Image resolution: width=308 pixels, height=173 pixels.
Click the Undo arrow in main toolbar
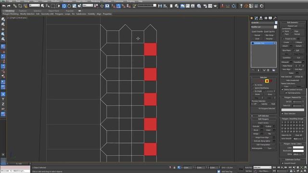click(x=4, y=6)
